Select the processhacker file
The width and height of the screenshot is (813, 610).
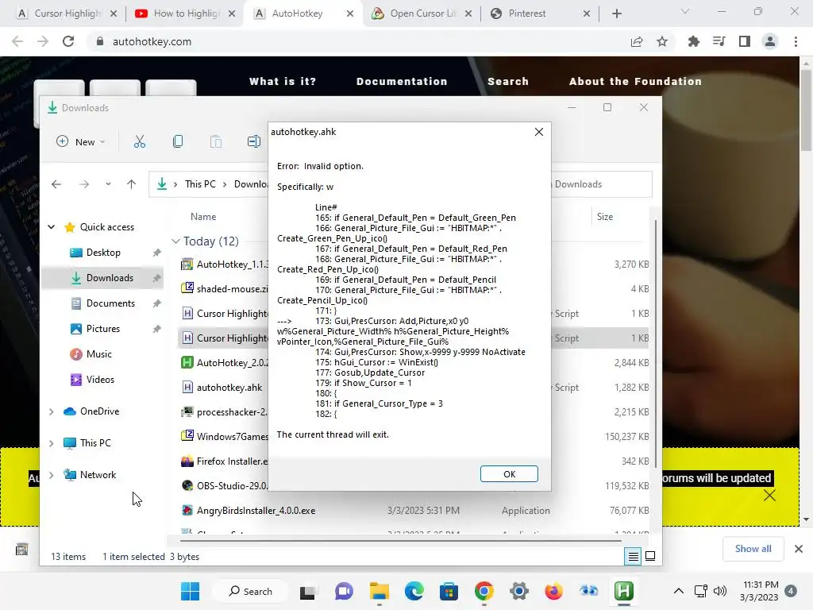pos(224,412)
